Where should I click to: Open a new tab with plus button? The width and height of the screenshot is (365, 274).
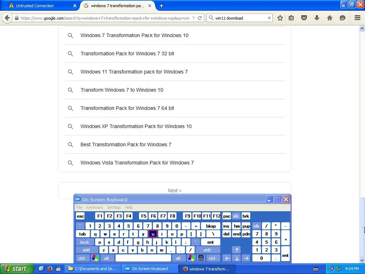pos(161,6)
